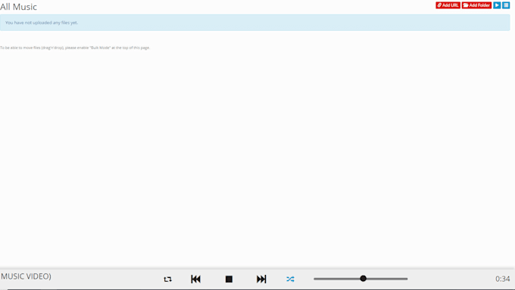Skip to the previous track
Image resolution: width=515 pixels, height=290 pixels.
(x=195, y=279)
